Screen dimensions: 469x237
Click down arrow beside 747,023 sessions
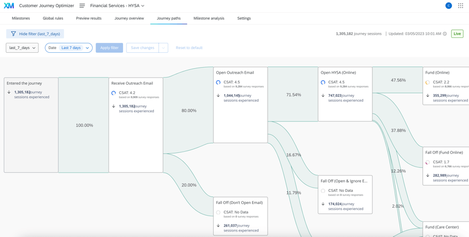coord(323,95)
